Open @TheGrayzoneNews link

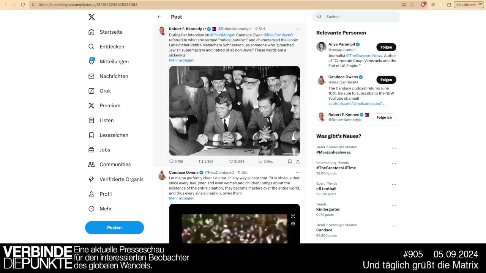[x=364, y=56]
